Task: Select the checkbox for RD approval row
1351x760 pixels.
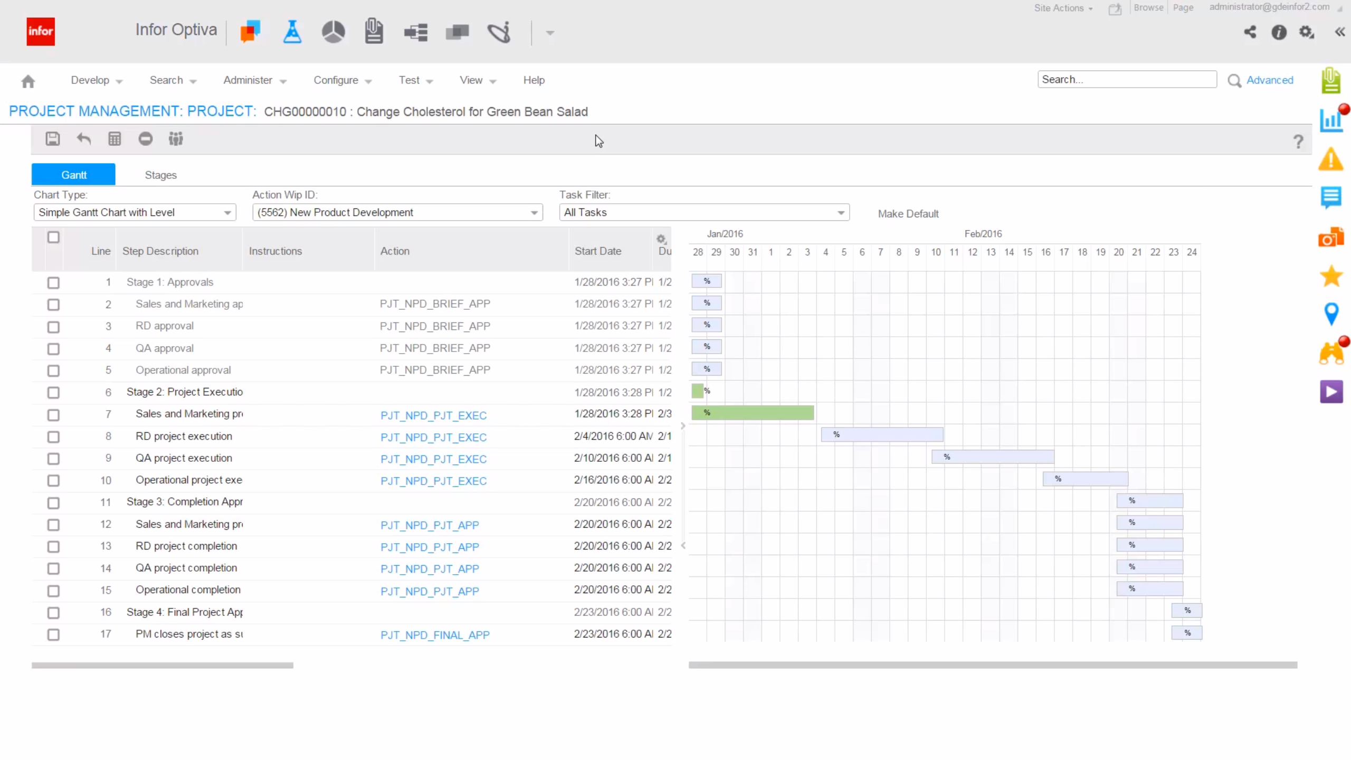Action: coord(53,327)
